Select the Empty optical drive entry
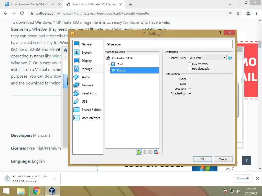Image resolution: width=262 pixels, height=196 pixels. click(135, 70)
